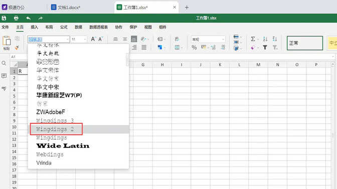337x189 pixels.
Task: Sort descending with the Z-A icon
Action: (x=275, y=39)
